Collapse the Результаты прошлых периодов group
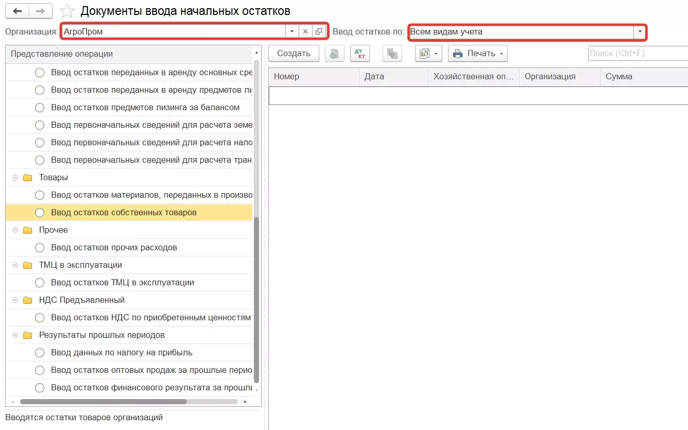Screen dimensions: 688x430 [15, 335]
